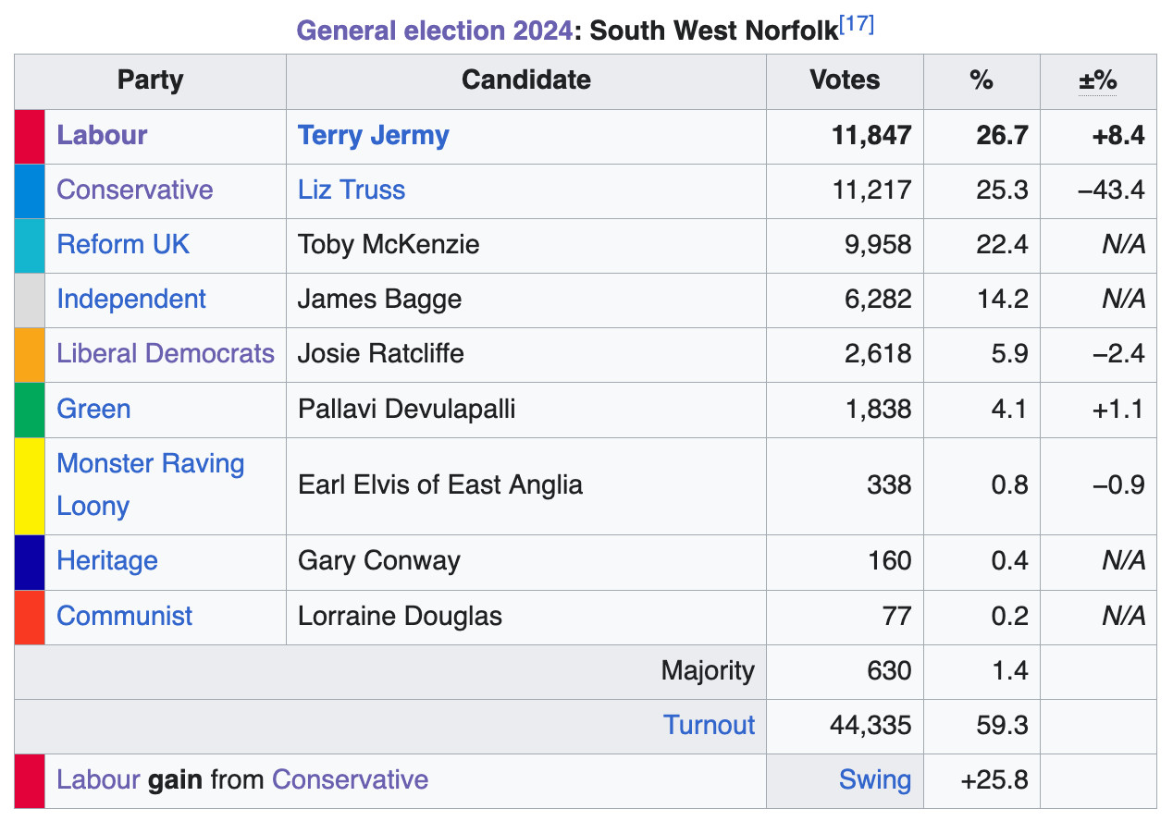
Task: Click Conservative in the gain summary row
Action: 350,779
